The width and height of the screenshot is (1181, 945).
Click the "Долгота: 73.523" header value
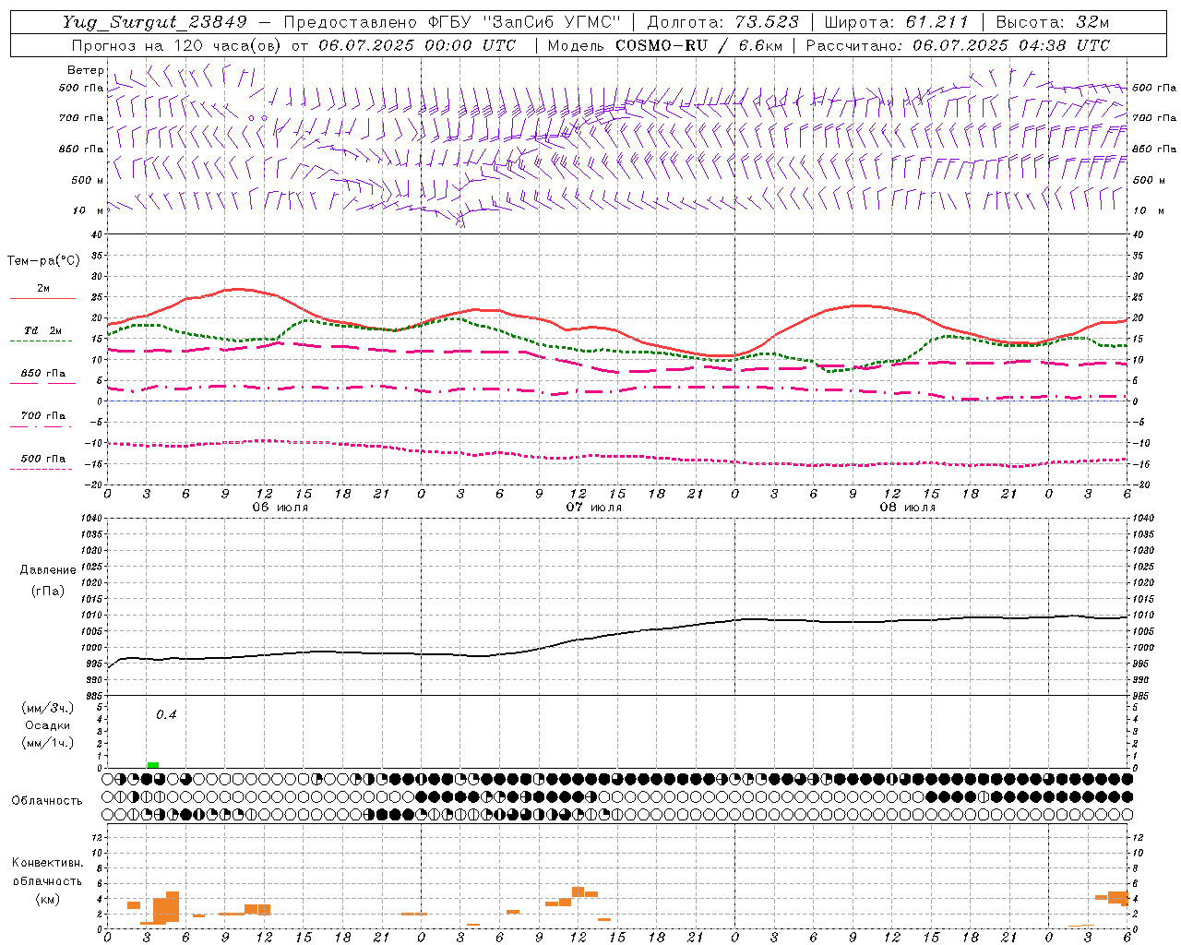[722, 22]
